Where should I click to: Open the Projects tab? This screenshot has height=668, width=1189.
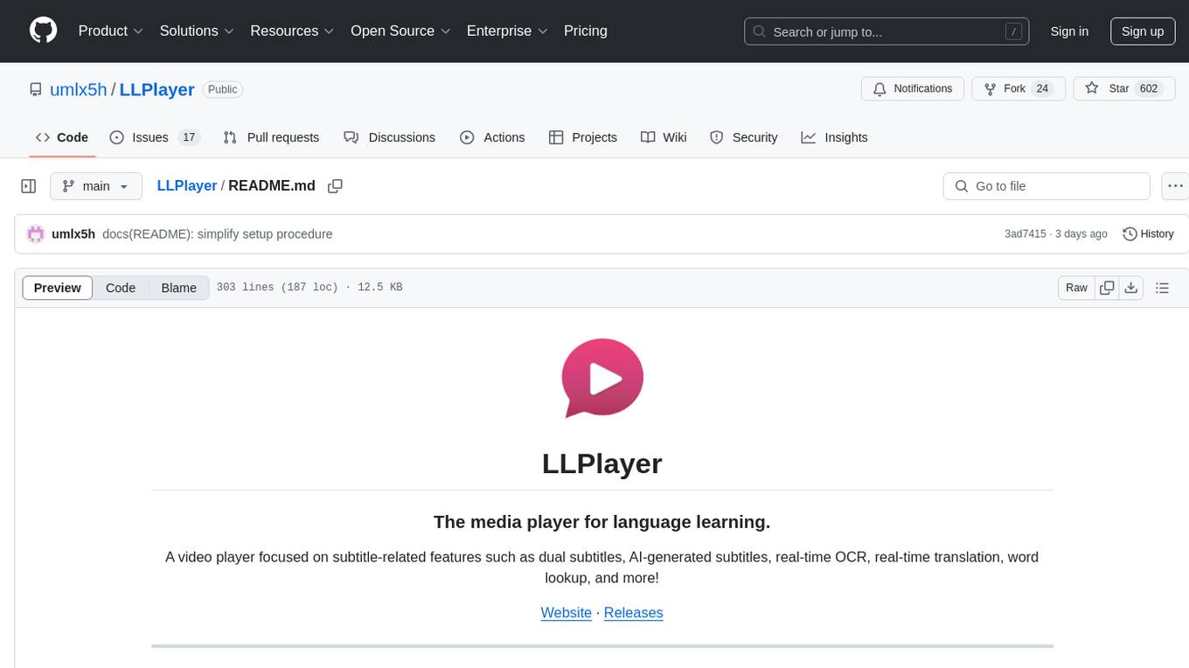pos(583,137)
